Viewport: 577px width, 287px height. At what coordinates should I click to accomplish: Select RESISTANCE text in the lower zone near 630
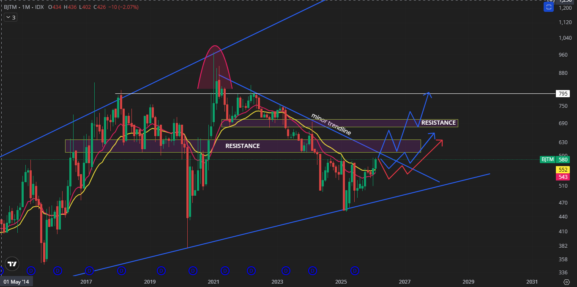click(x=242, y=146)
